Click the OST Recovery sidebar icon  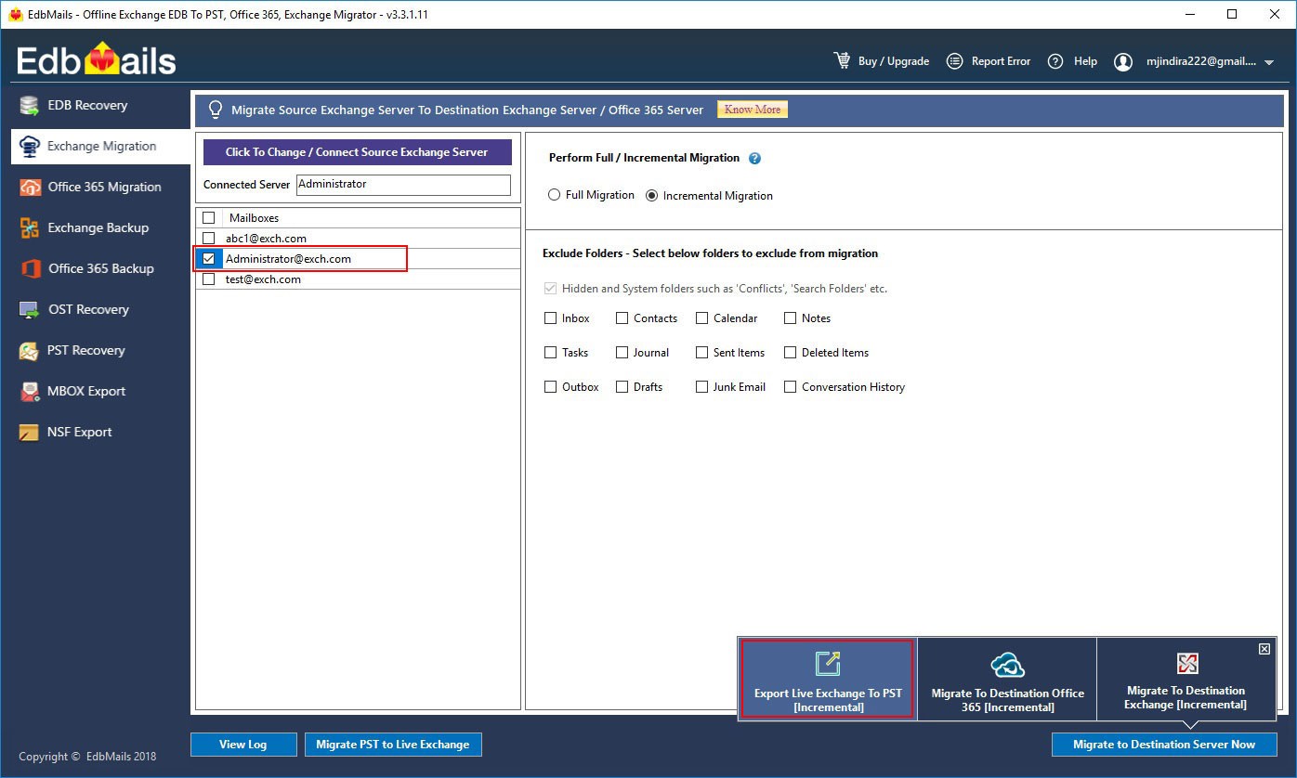coord(30,310)
